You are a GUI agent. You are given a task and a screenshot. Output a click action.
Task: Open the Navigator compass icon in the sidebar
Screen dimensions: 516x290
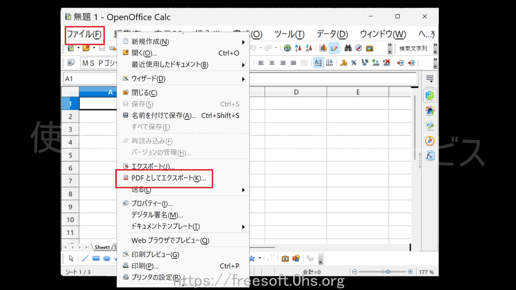[429, 141]
